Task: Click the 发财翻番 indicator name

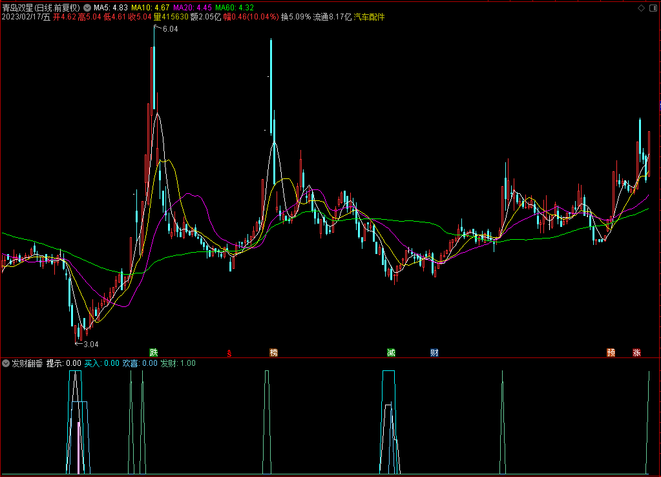Action: point(27,363)
